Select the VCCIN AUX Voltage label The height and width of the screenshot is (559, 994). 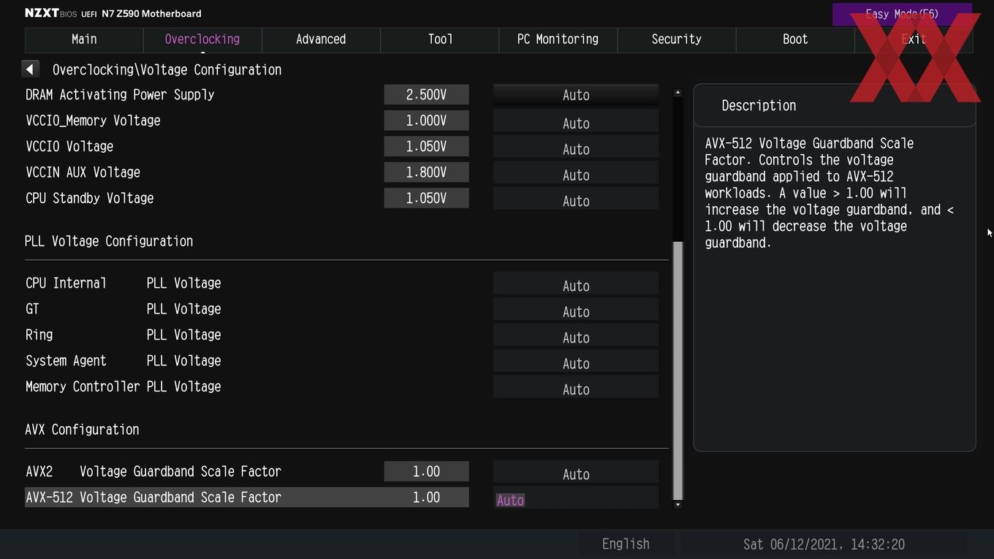(x=83, y=172)
